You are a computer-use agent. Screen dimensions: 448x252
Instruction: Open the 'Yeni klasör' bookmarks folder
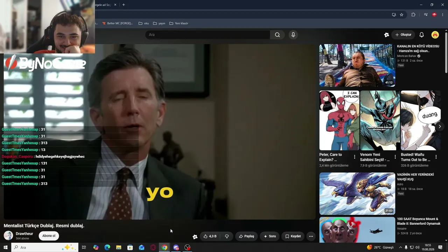[178, 23]
